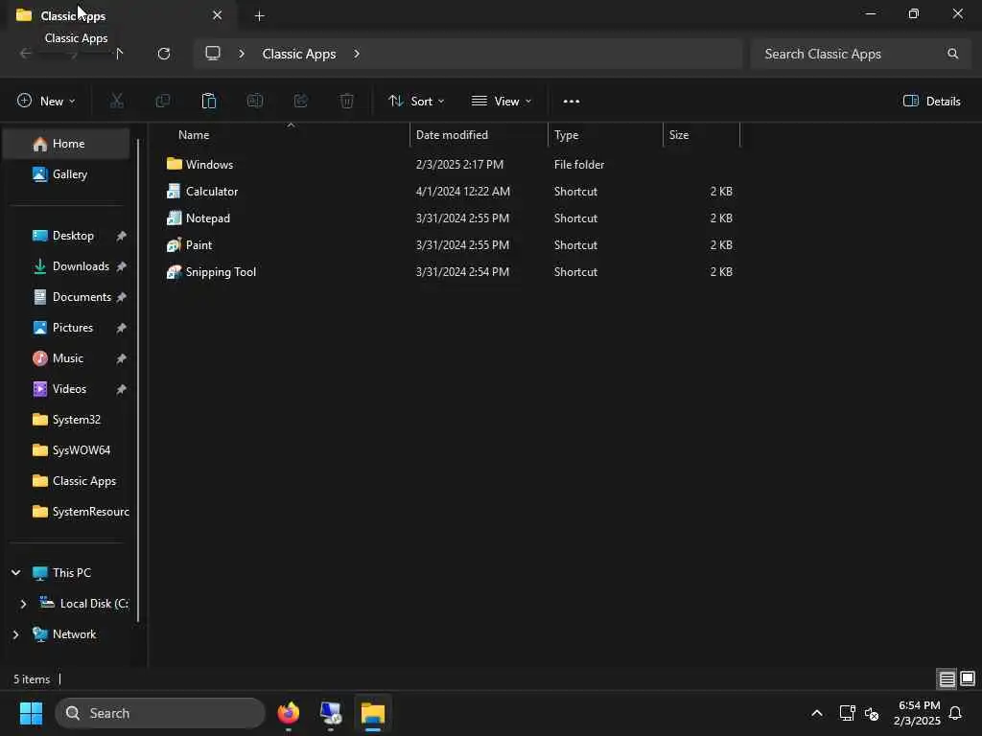This screenshot has height=736, width=982.
Task: Open the Sort options dropdown
Action: (x=416, y=101)
